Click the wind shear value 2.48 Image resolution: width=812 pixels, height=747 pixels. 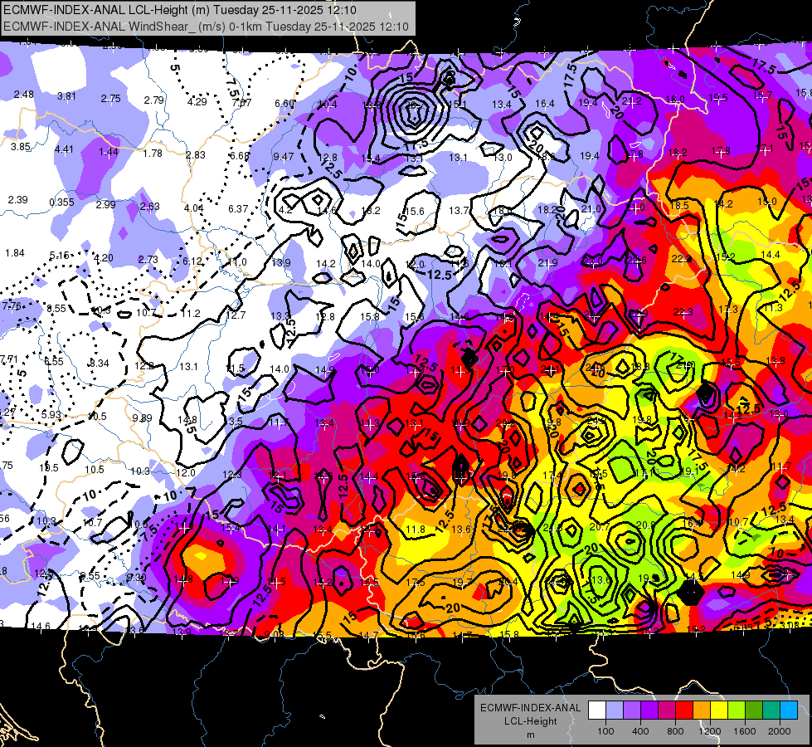pos(23,95)
